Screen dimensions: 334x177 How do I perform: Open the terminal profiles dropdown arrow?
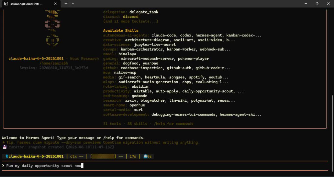tap(73, 4)
